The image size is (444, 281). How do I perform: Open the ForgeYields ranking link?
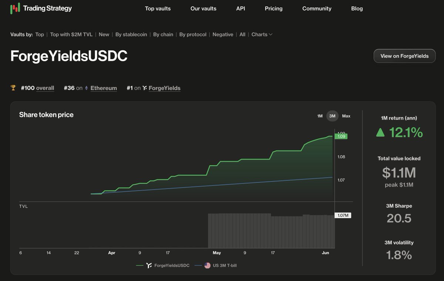pyautogui.click(x=165, y=88)
